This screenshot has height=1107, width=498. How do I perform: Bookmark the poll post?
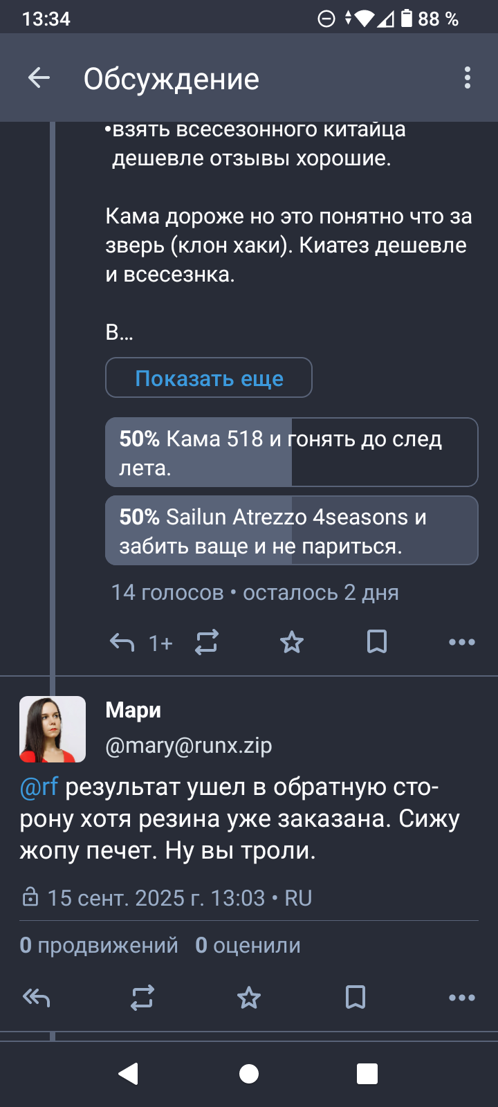point(377,643)
